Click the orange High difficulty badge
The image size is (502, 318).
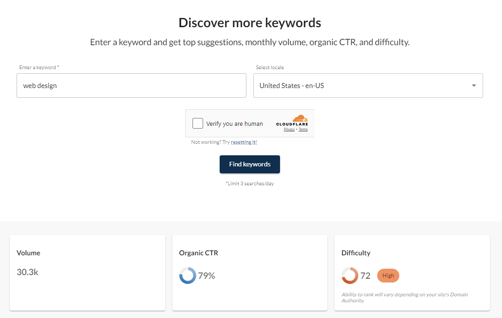point(388,275)
